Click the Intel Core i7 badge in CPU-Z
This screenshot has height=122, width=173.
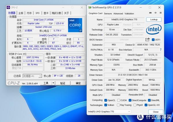[x=75, y=25]
